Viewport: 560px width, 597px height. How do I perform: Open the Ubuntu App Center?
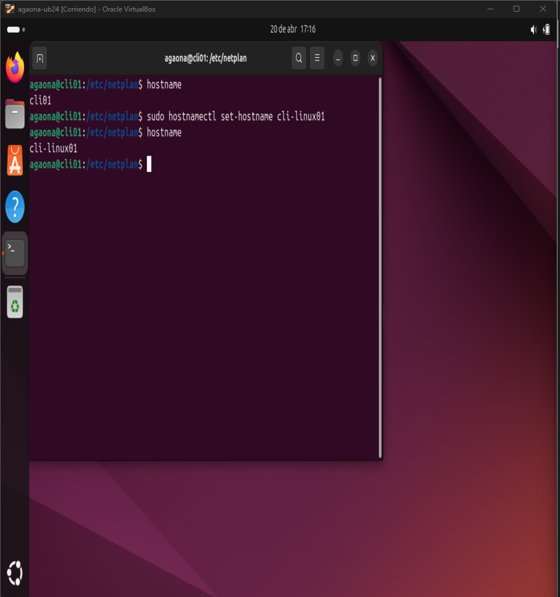[15, 160]
